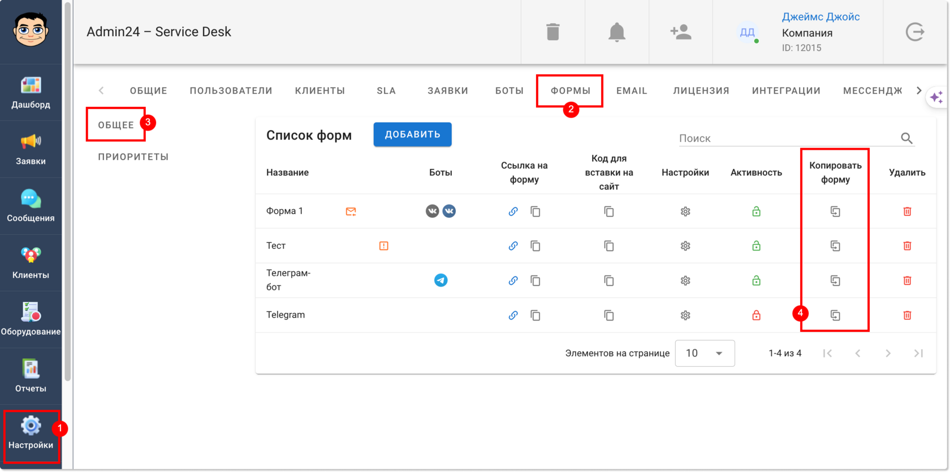This screenshot has width=950, height=472.
Task: Open notifications bell
Action: coord(616,32)
